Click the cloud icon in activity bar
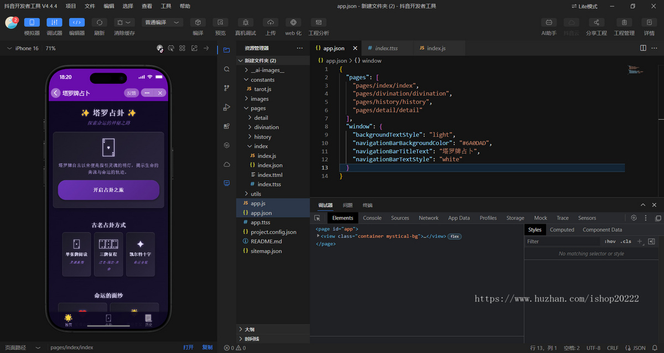Image resolution: width=664 pixels, height=353 pixels. [x=226, y=164]
